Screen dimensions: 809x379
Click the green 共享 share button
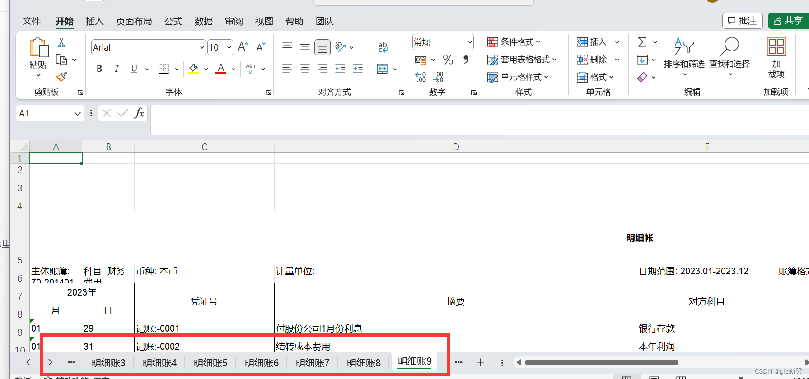788,21
